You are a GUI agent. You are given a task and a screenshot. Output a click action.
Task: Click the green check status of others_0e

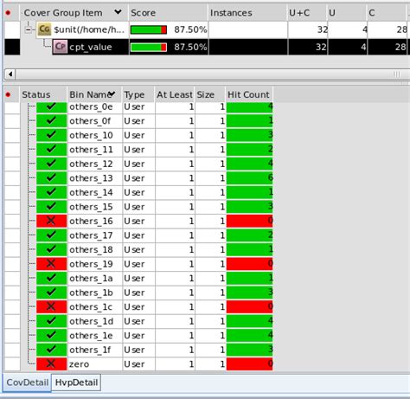coord(51,106)
